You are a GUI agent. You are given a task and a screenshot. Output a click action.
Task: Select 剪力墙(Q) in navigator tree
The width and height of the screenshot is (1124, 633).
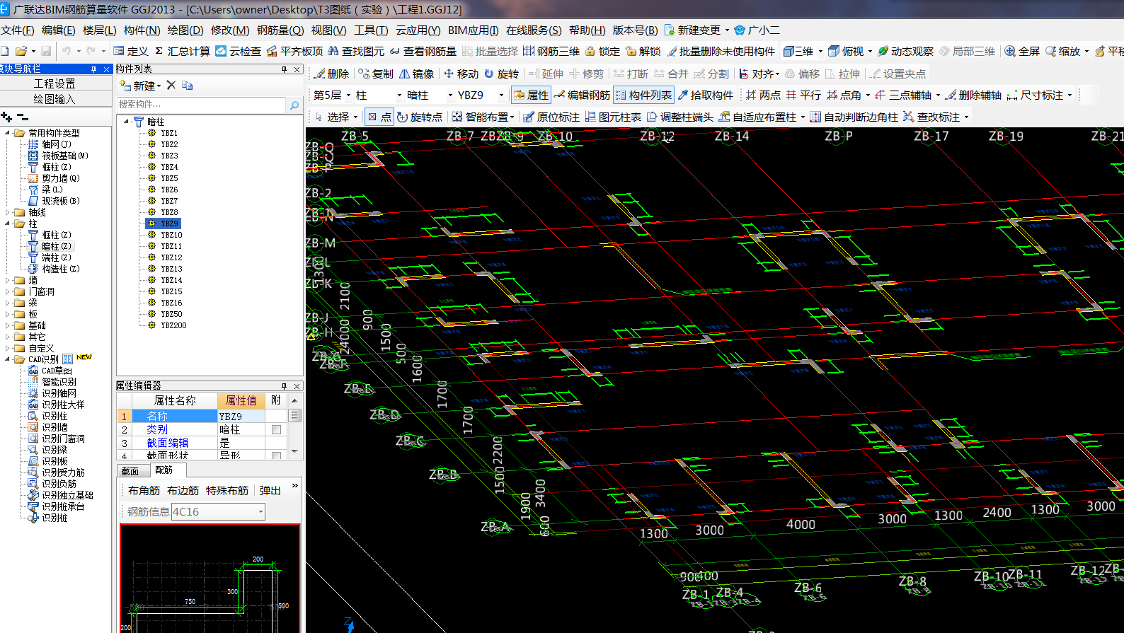pyautogui.click(x=61, y=178)
